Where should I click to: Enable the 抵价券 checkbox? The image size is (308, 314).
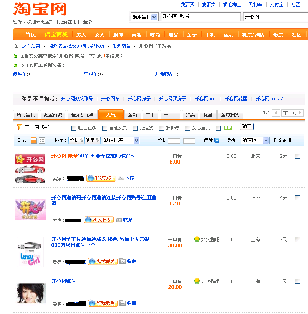tap(161, 128)
